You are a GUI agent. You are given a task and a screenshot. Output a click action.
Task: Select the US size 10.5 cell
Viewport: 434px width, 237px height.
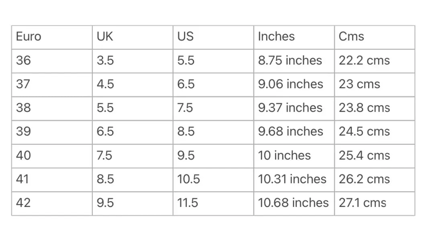point(213,180)
